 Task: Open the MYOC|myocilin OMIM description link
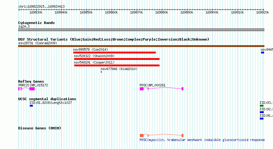tap(202, 140)
